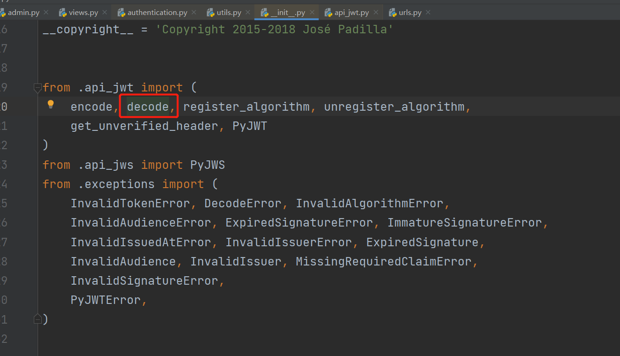Place cursor on InvalidIssuedAtError

(141, 242)
